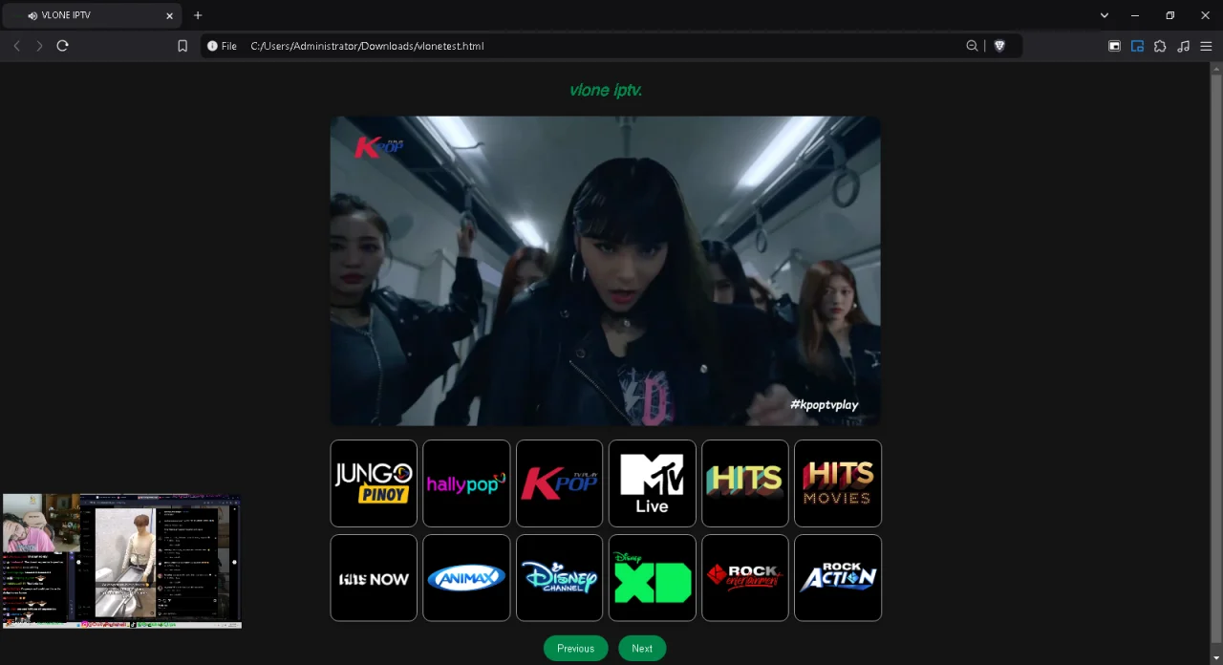
Task: Click the picture-in-picture overlay window
Action: [x=121, y=561]
